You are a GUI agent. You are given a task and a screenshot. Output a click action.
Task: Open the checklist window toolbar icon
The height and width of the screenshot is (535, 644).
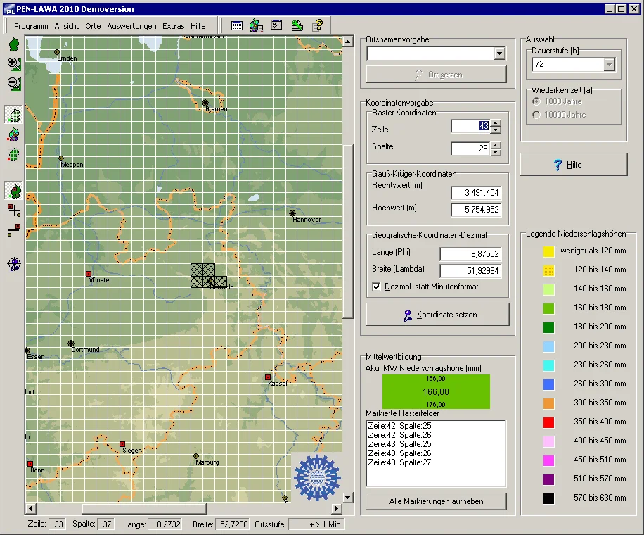click(277, 25)
